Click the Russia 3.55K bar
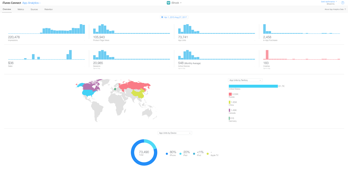This screenshot has height=170, width=348. click(x=230, y=94)
